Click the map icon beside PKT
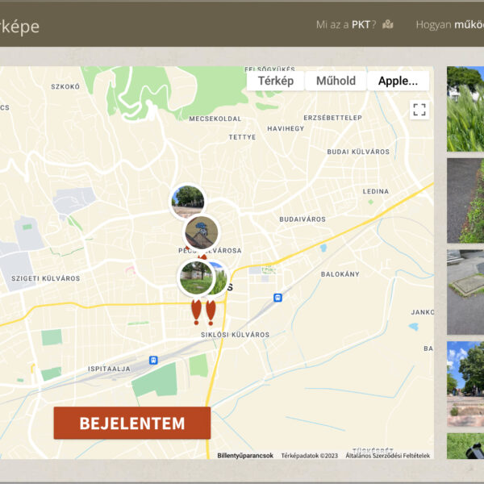The width and height of the screenshot is (484, 484). (388, 24)
